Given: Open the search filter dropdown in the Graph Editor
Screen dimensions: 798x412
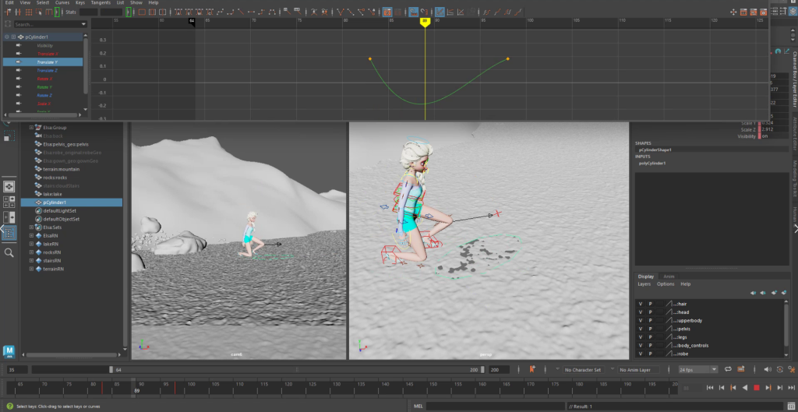Looking at the screenshot, I should click(x=84, y=24).
